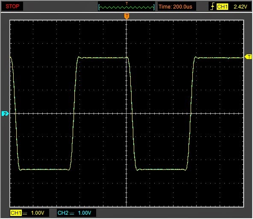Click the CH2 DC coupling symbol
253x219 pixels.
(72, 213)
